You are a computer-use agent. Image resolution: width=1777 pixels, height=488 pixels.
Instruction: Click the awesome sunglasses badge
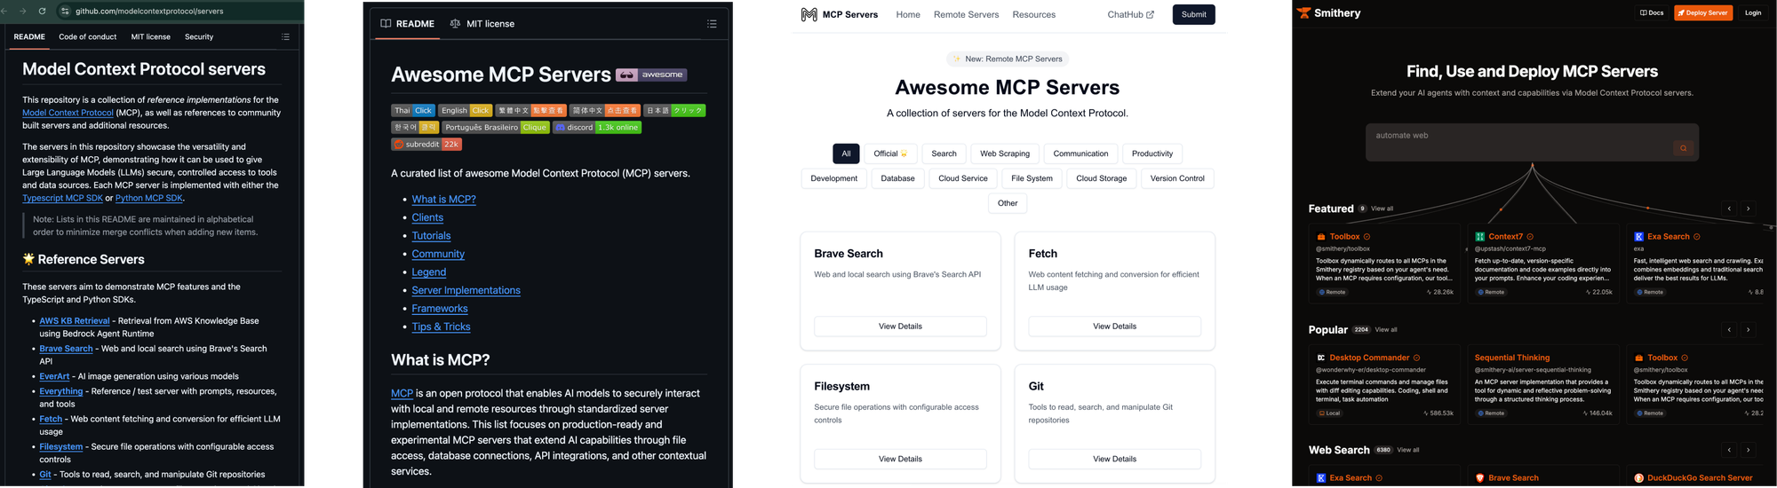[651, 75]
